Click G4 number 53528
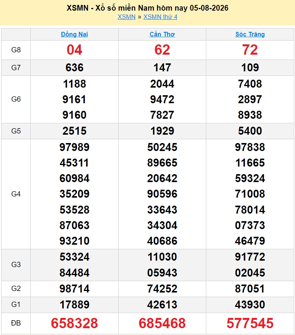The height and width of the screenshot is (335, 295). [74, 210]
